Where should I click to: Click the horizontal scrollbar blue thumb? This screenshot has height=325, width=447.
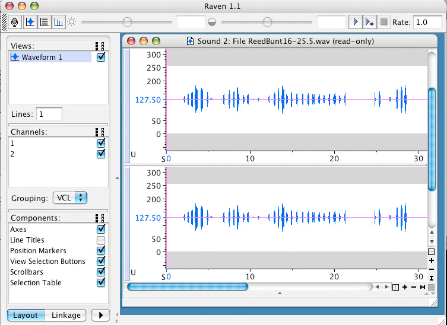tap(188, 286)
